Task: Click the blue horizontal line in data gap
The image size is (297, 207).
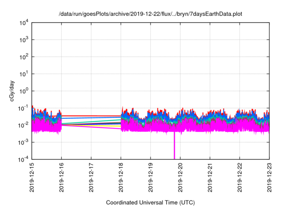Action: 91,118
